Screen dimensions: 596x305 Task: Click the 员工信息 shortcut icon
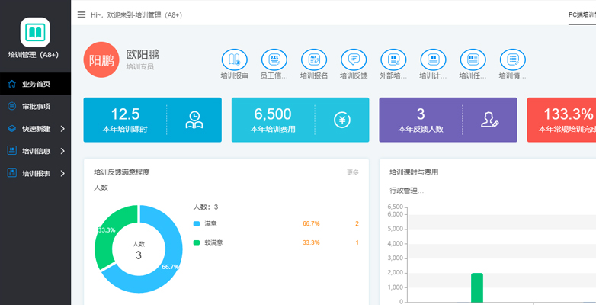coord(274,59)
